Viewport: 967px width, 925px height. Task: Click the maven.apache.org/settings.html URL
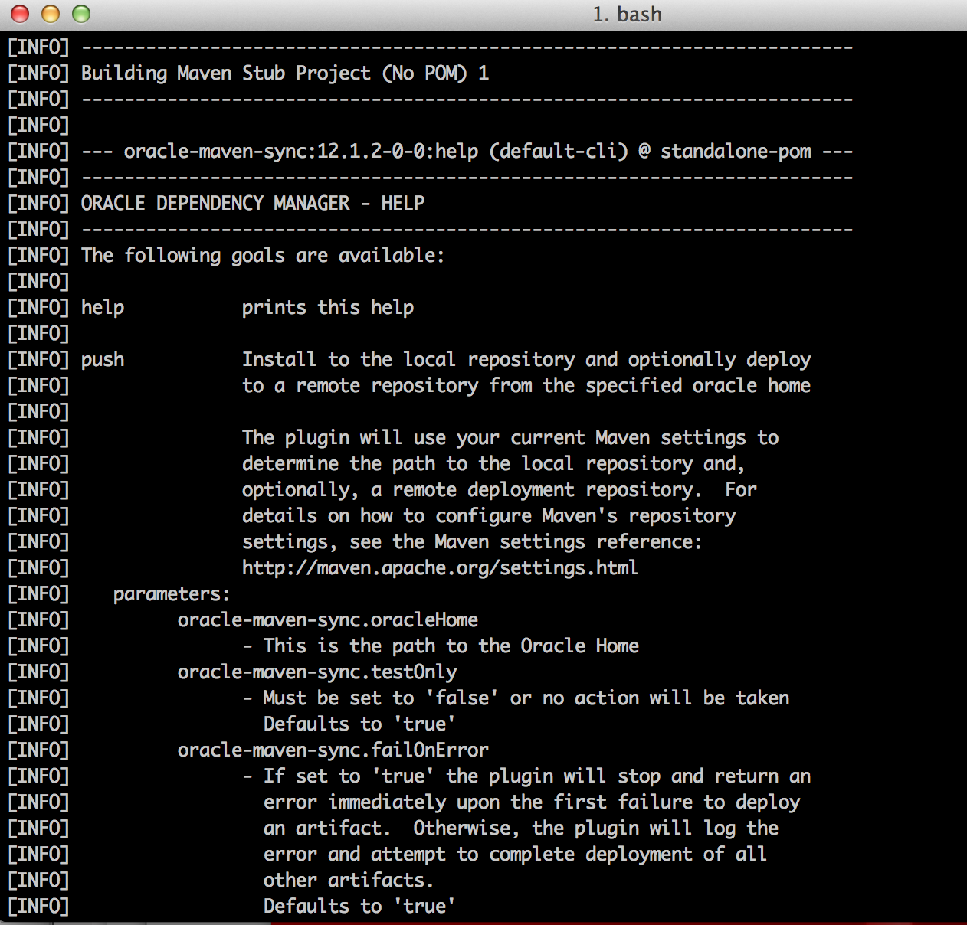coord(440,568)
